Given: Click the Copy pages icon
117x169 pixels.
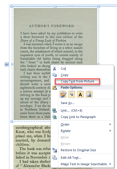Looking at the screenshot, I should tap(54, 75).
